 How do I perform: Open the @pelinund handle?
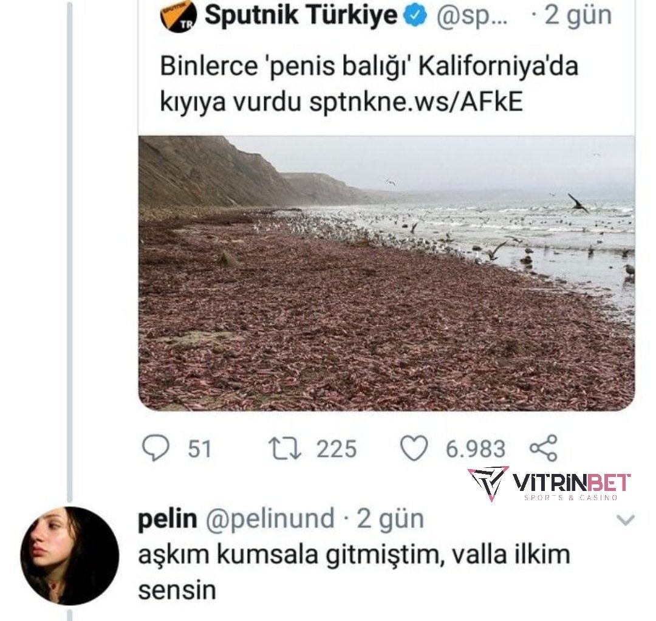[270, 519]
